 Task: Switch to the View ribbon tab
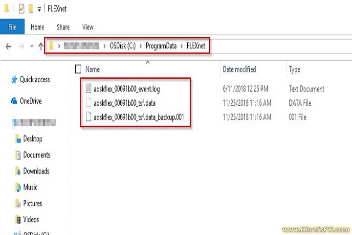(88, 27)
